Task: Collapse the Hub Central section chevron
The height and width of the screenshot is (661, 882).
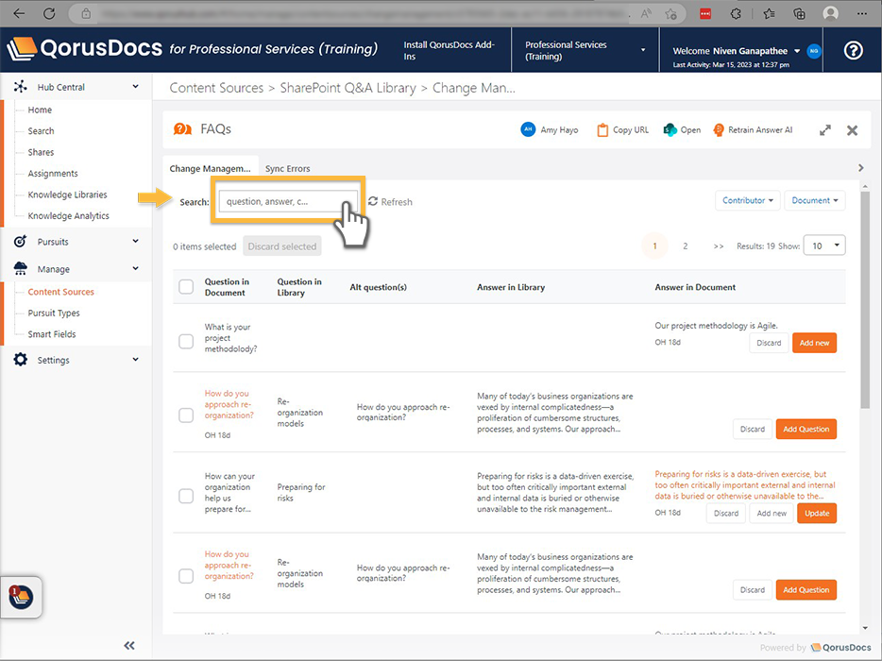Action: (x=135, y=87)
